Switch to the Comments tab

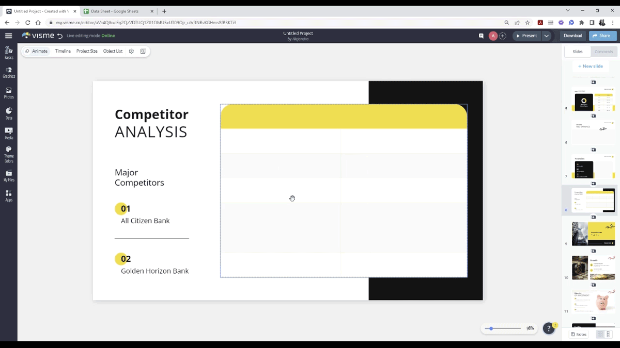(x=603, y=51)
